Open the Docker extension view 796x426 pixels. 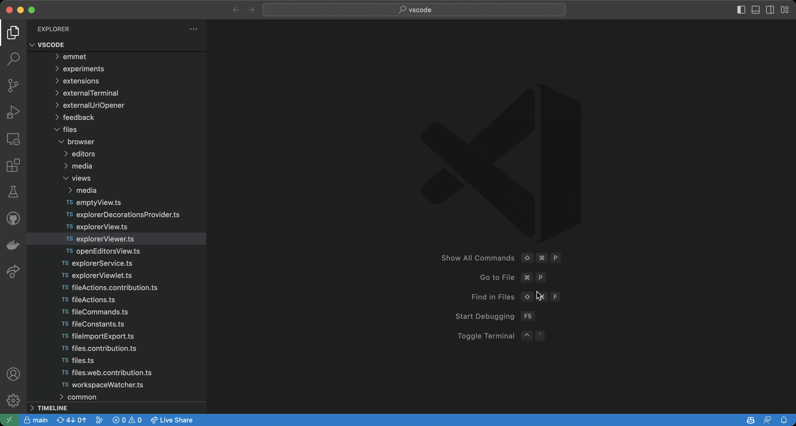click(x=13, y=245)
